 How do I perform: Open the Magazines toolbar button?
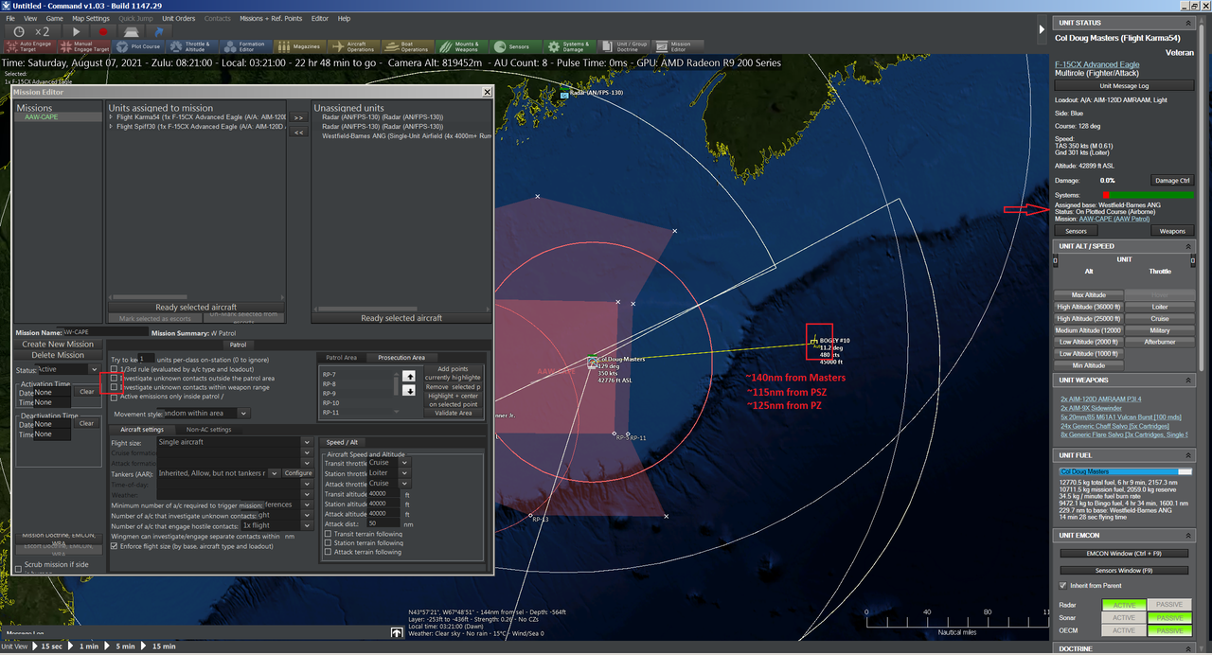coord(300,45)
